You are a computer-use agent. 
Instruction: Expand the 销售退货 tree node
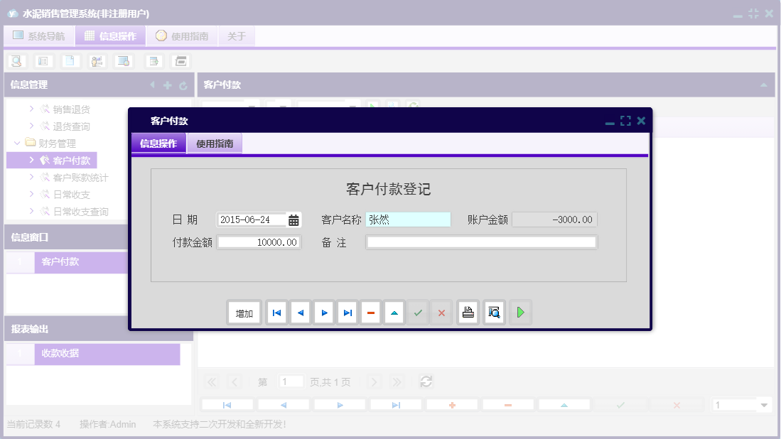(x=31, y=109)
